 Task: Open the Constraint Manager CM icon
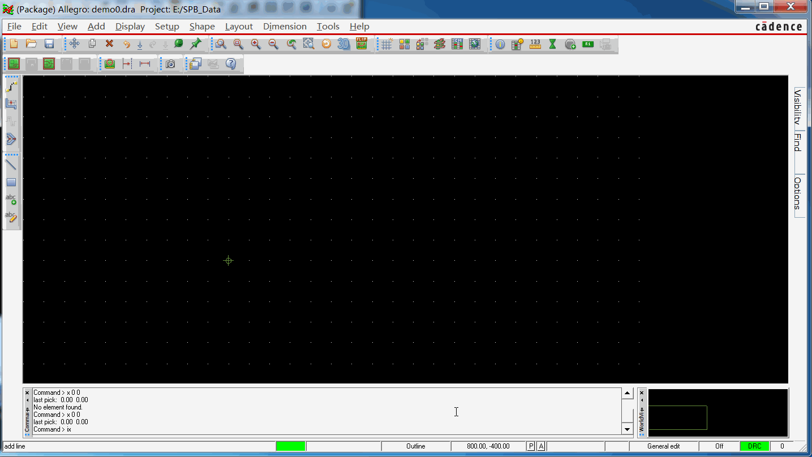[457, 44]
